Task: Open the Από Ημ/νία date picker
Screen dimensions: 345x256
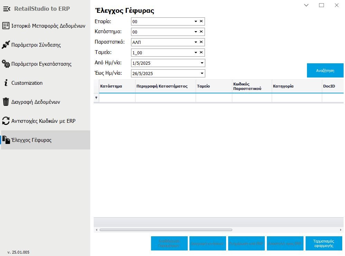Action: click(202, 63)
